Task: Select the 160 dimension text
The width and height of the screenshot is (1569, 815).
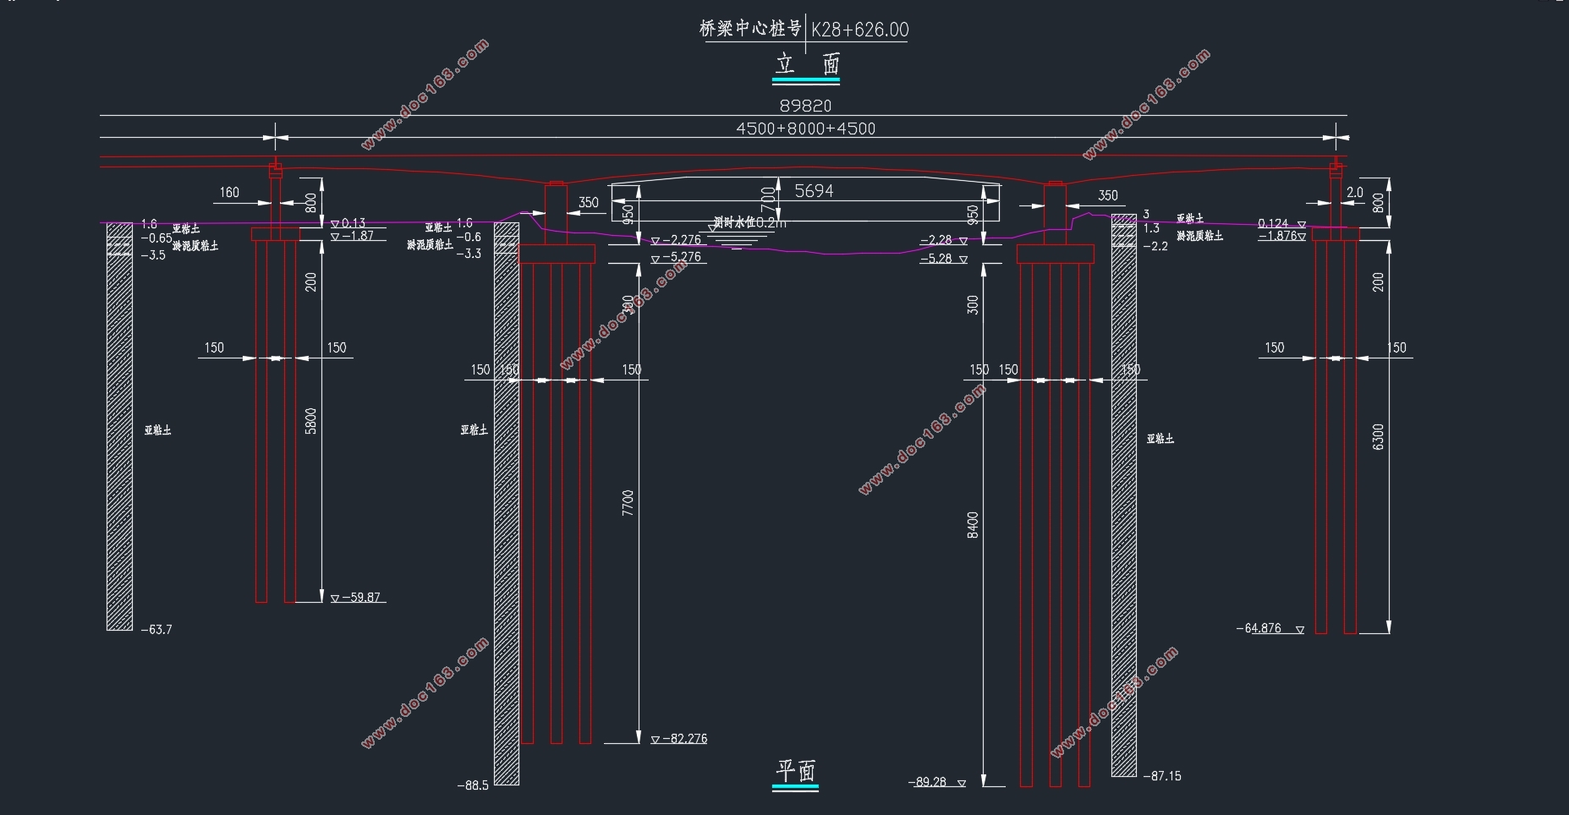Action: click(x=229, y=192)
